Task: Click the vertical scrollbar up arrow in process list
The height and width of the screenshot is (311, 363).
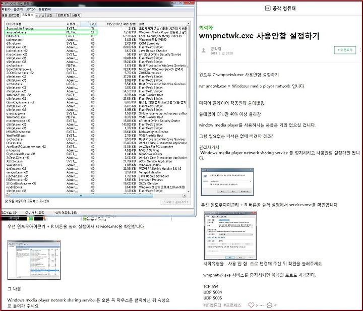Action: (x=189, y=24)
